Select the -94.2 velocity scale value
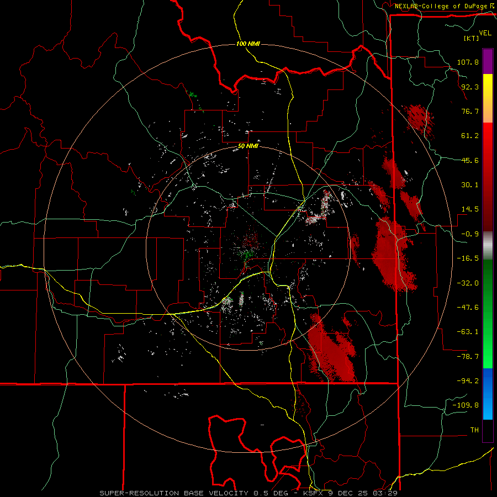The image size is (497, 497). pos(468,381)
